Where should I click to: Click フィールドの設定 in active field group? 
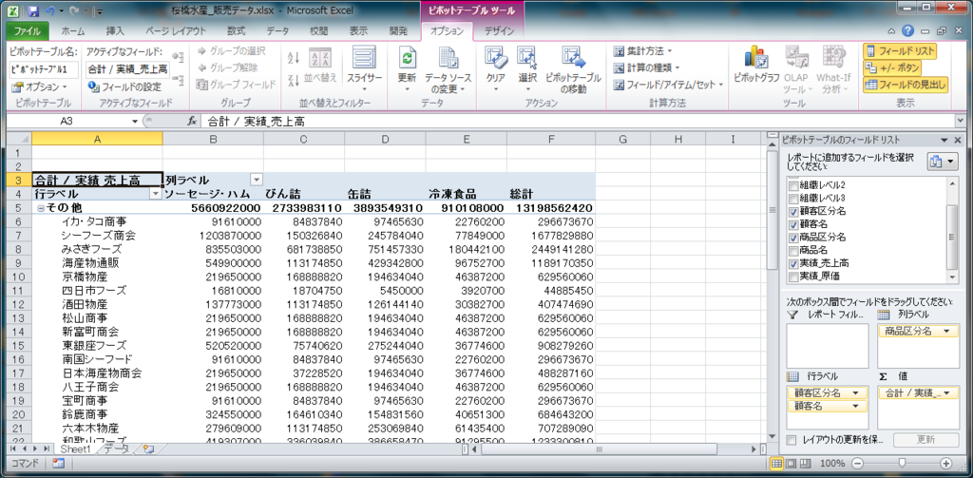124,86
